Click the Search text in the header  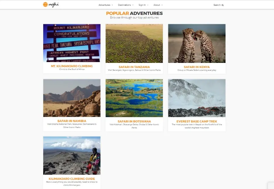[x=217, y=5]
